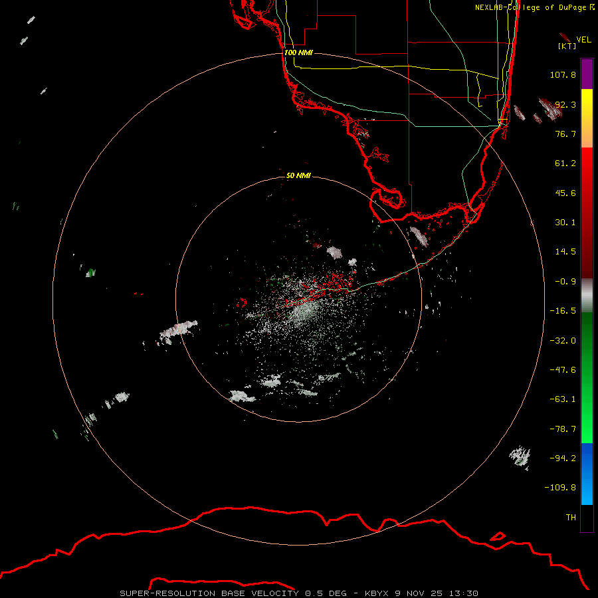Screen dimensions: 598x598
Task: Click the -109.8 velocity scale value
Action: click(x=560, y=488)
